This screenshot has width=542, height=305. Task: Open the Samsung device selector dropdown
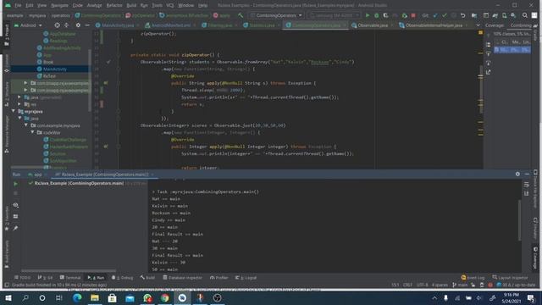(x=334, y=15)
